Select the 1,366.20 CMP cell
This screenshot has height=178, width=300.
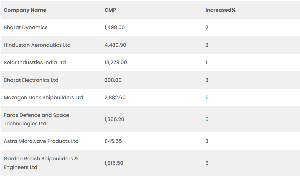(114, 119)
